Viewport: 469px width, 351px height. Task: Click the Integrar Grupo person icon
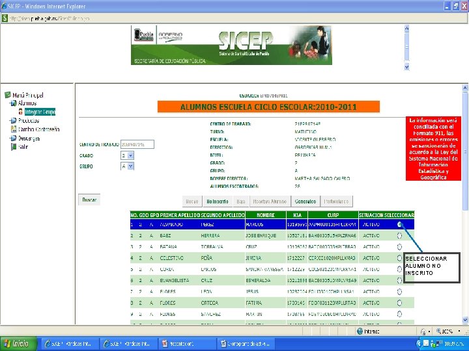click(20, 112)
